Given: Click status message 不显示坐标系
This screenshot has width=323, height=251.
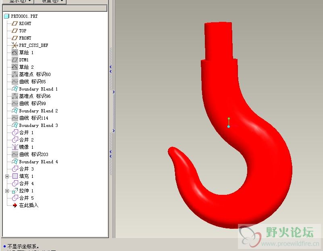Looking at the screenshot, I should pyautogui.click(x=23, y=246).
